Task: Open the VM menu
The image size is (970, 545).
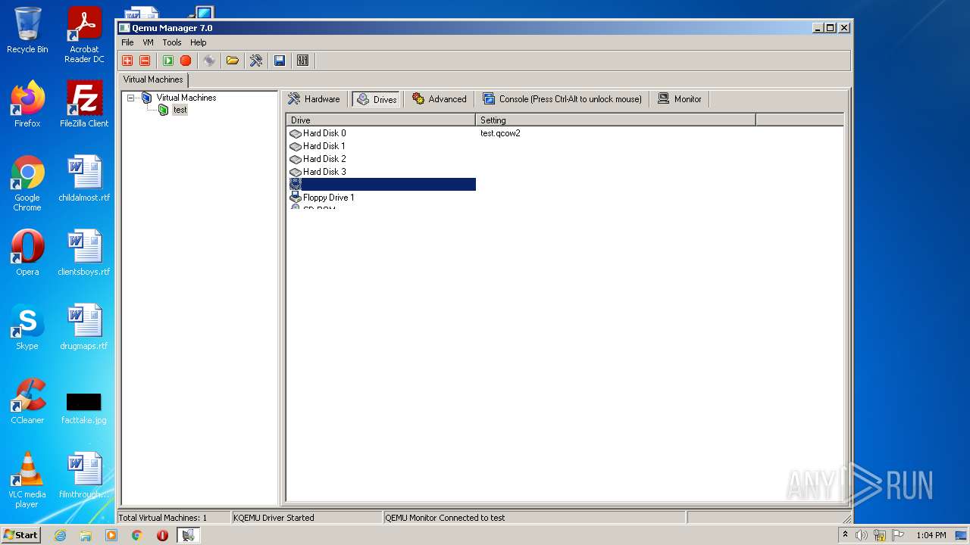Action: [148, 42]
